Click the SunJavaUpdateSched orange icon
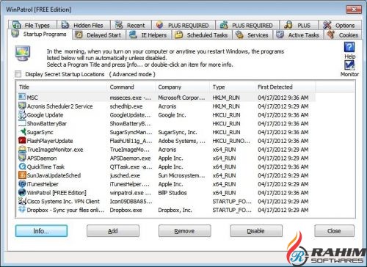This screenshot has width=367, height=267. (x=22, y=175)
